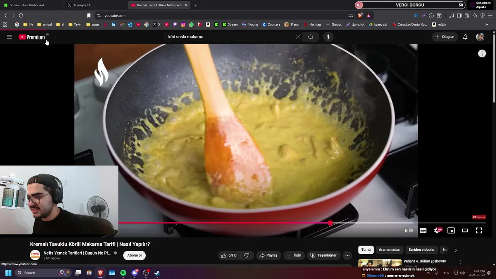Open Coursera bookmark
This screenshot has height=279, width=496.
tap(271, 24)
